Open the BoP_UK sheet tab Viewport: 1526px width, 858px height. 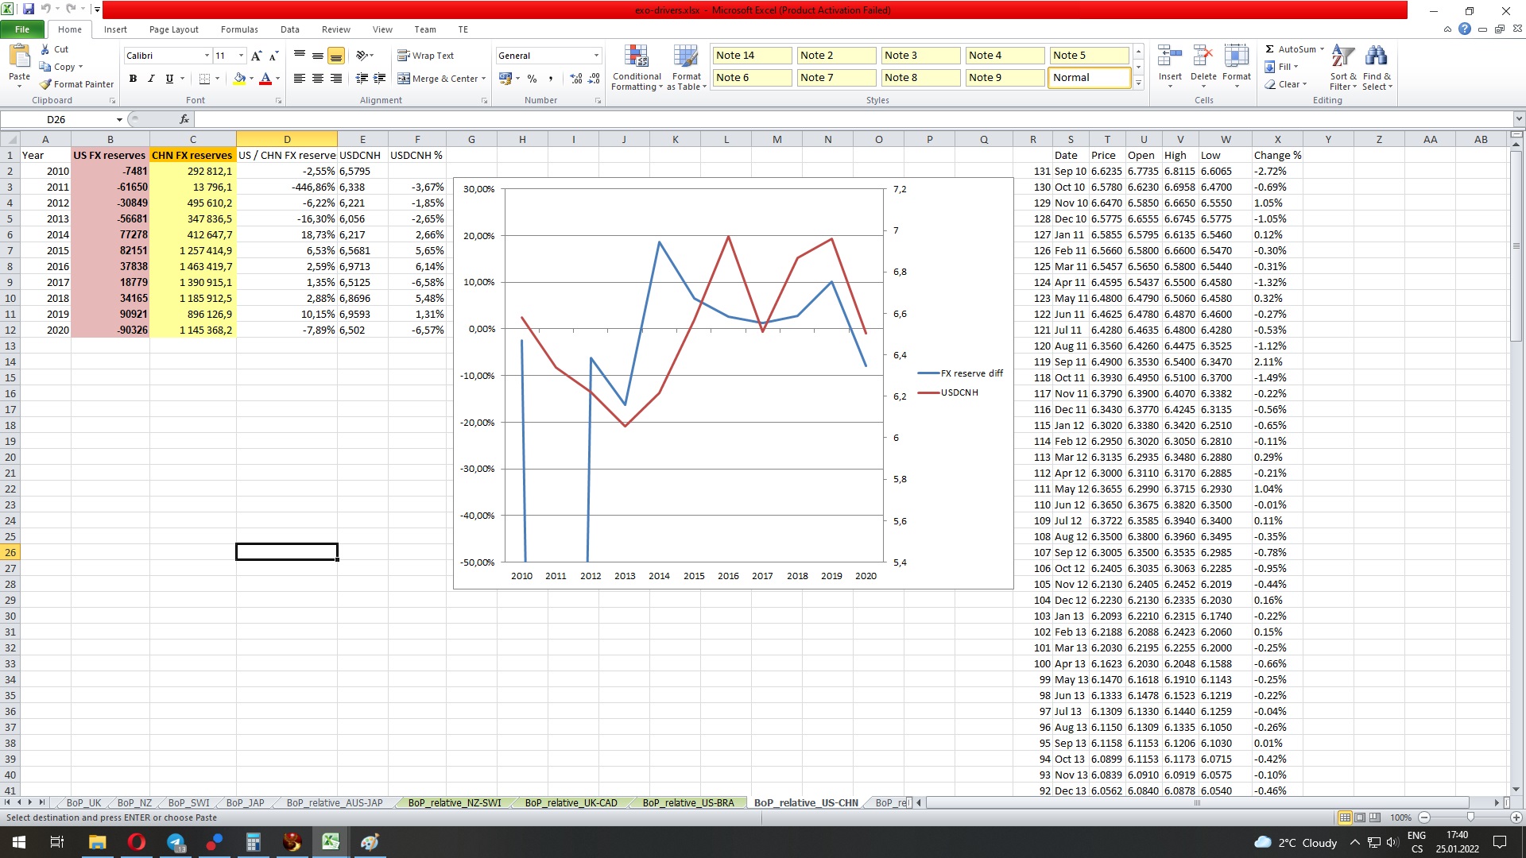[x=83, y=803]
